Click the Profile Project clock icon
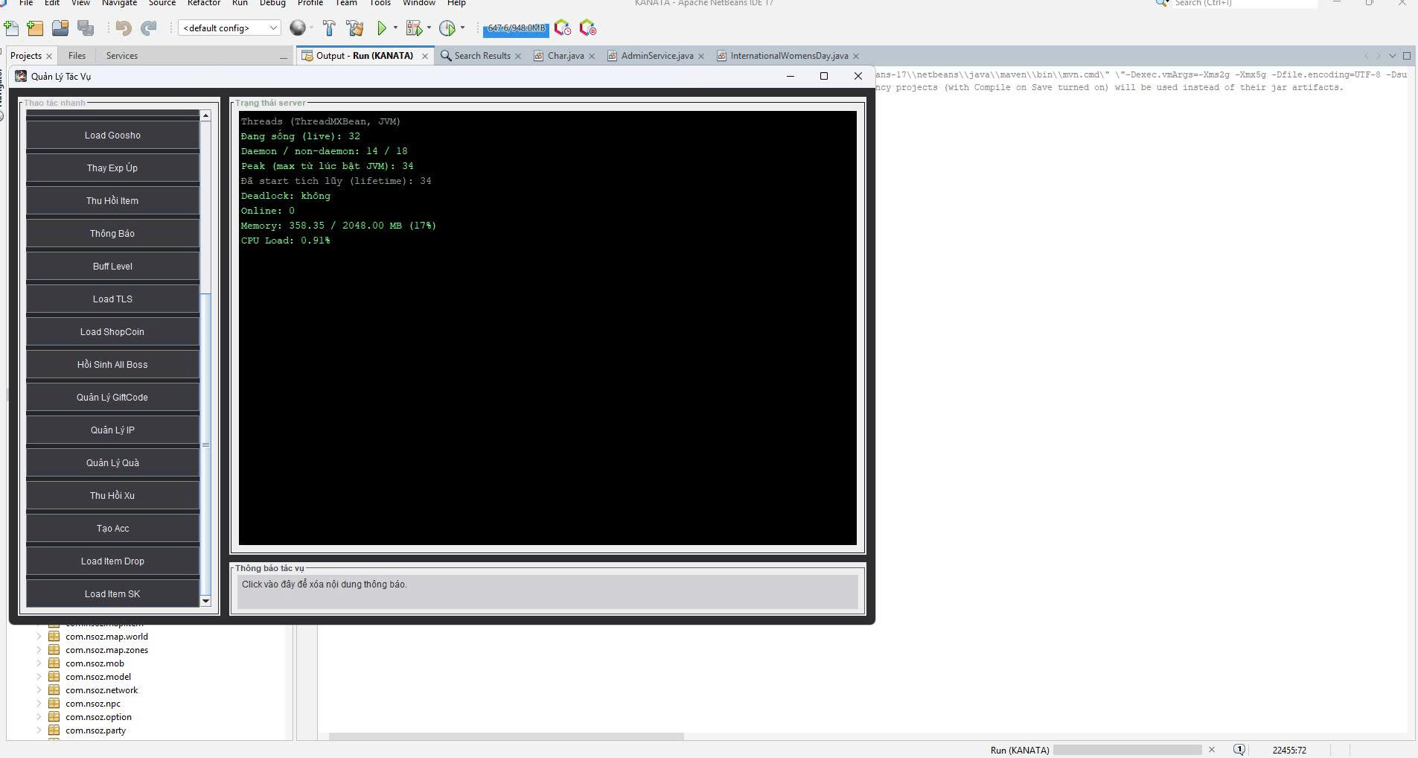The image size is (1418, 758). coord(447,28)
